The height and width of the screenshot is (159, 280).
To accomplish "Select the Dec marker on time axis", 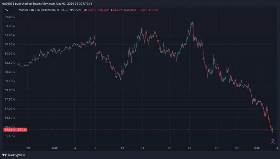I will click(257, 148).
